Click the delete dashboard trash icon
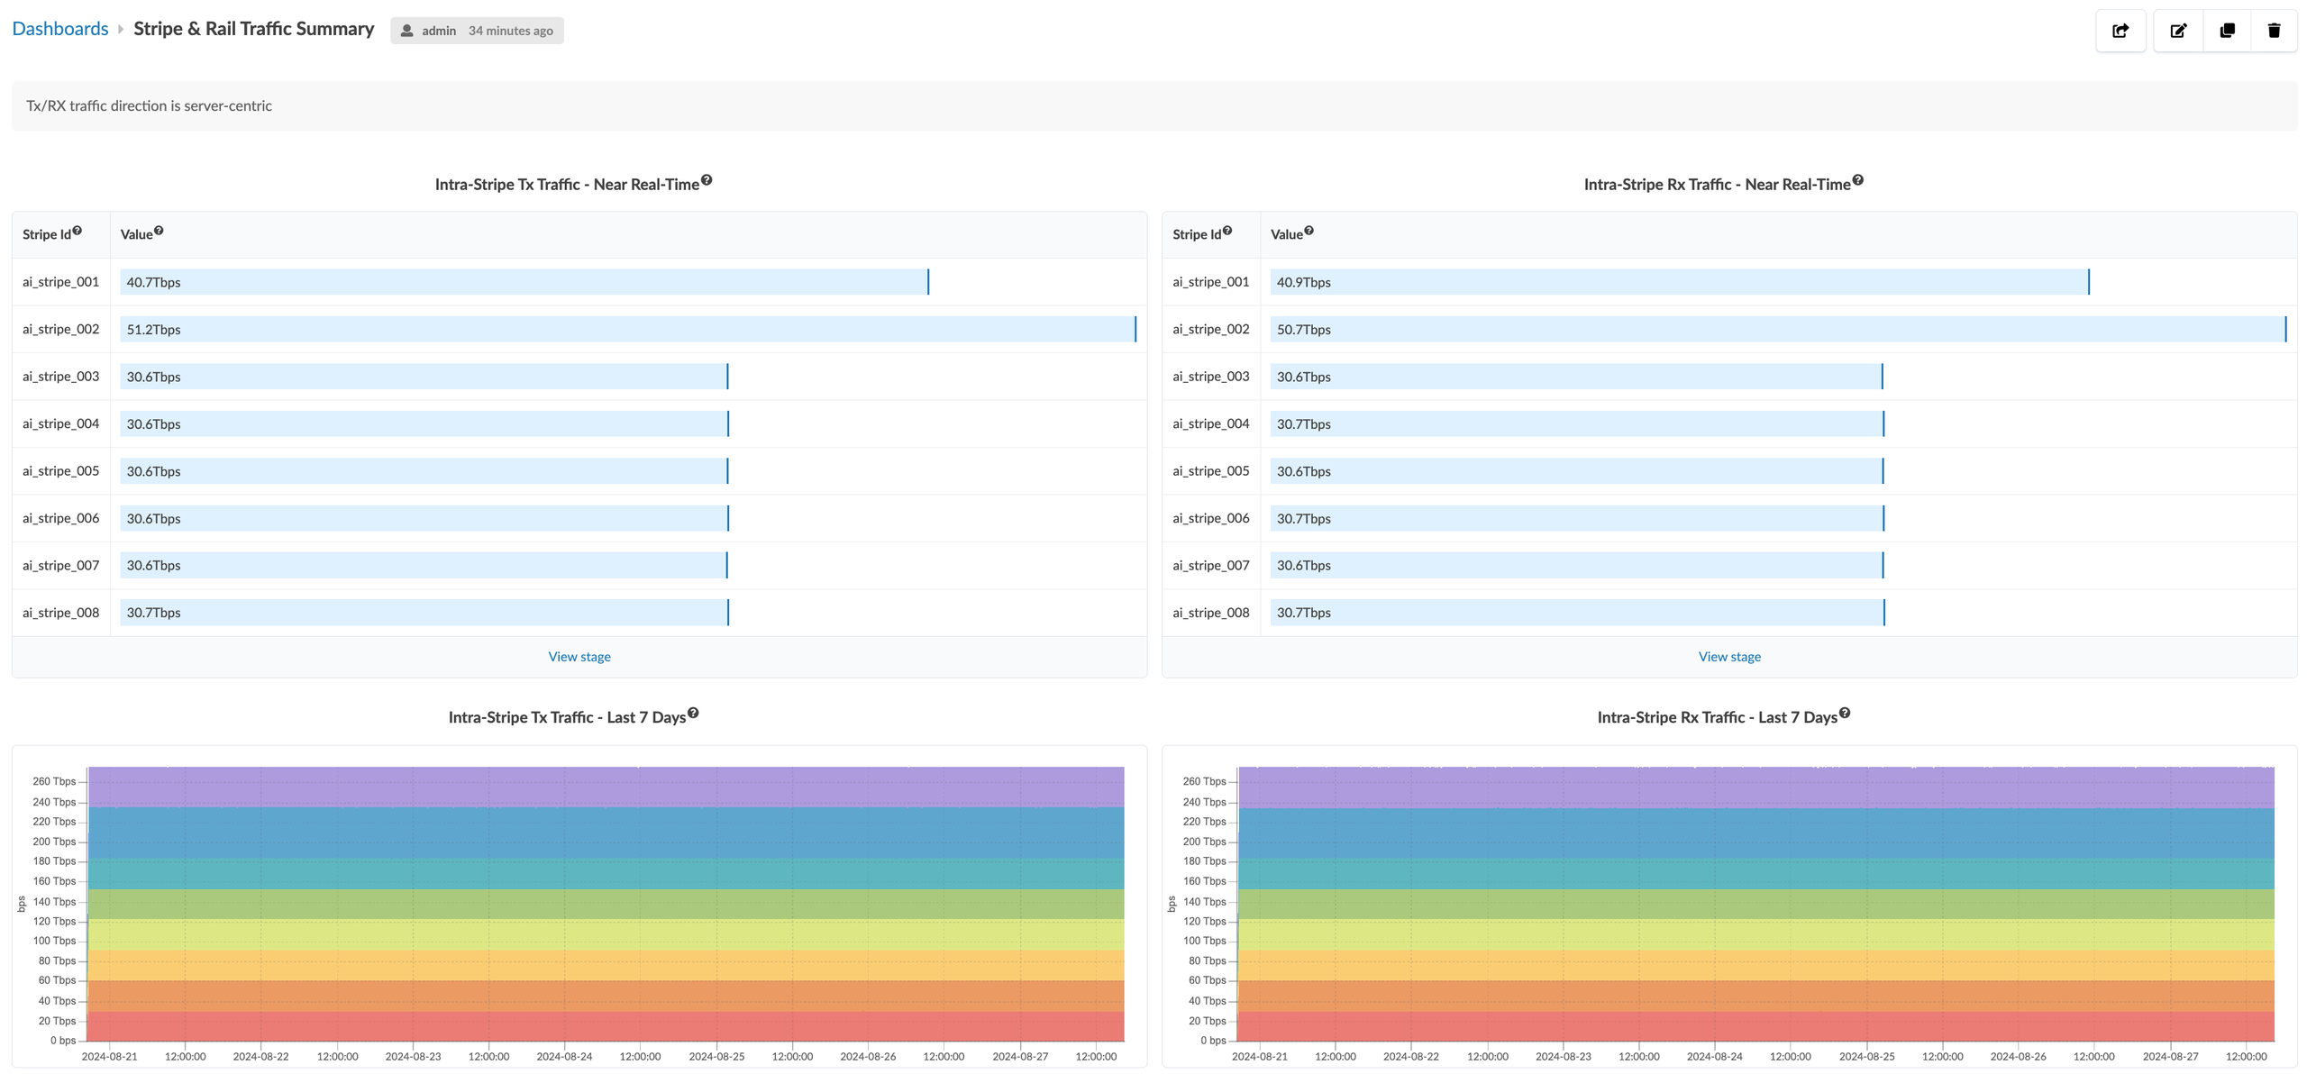Screen dimensions: 2307x1074 point(2274,31)
